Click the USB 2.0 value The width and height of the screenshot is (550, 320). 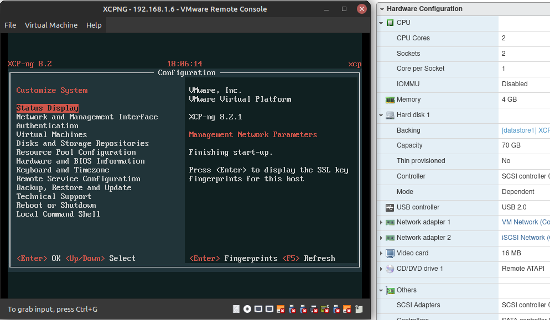pyautogui.click(x=514, y=207)
